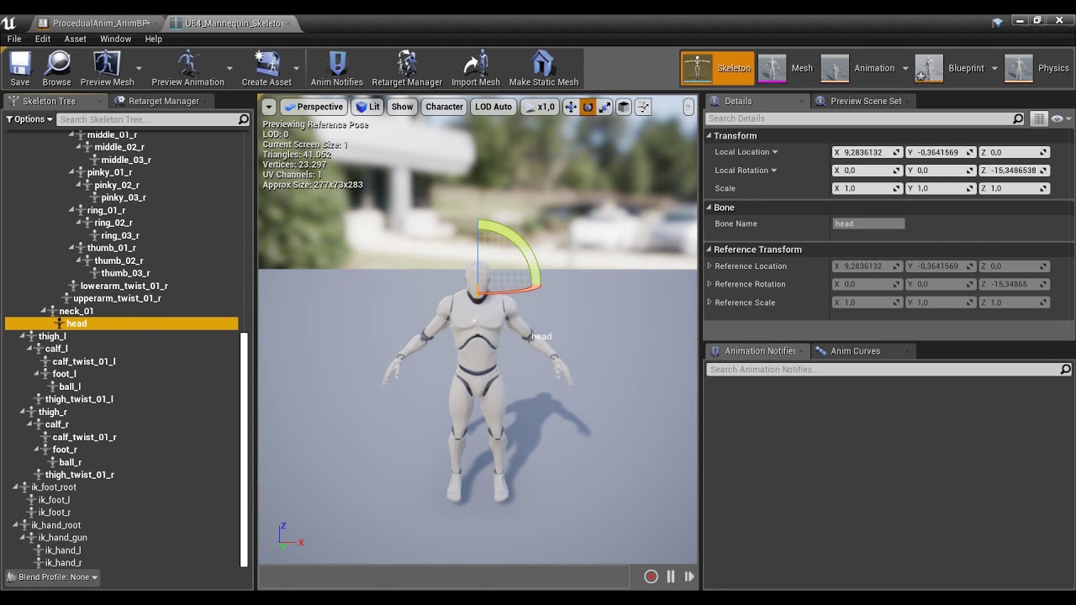
Task: Switch to Animation editor mode
Action: point(858,68)
